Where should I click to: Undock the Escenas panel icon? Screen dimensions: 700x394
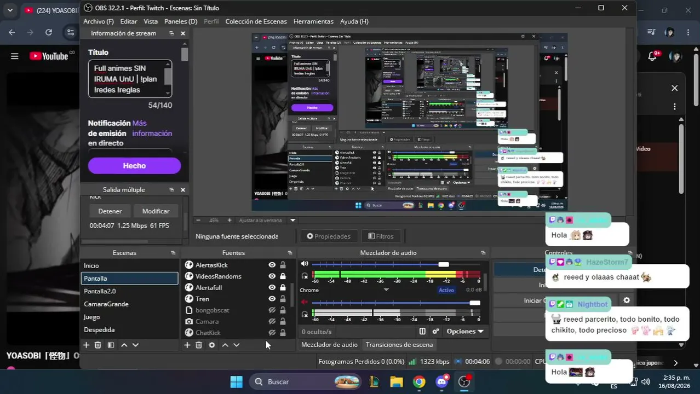point(173,253)
